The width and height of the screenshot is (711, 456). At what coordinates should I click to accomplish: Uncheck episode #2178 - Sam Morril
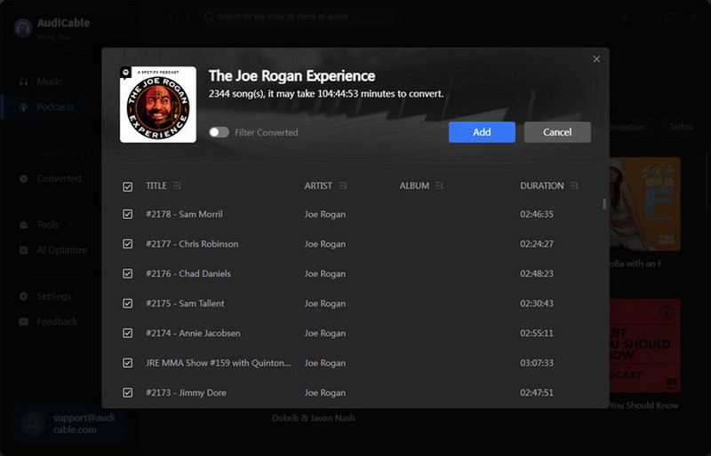(128, 215)
